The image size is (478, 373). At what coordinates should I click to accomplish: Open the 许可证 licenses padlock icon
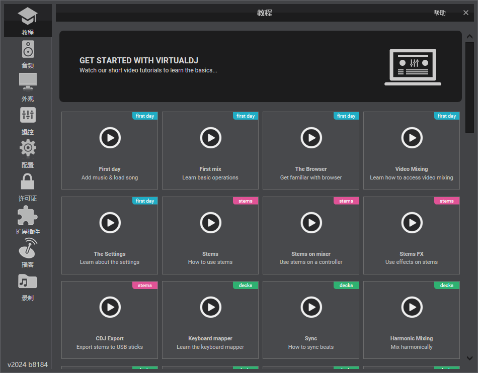click(28, 181)
